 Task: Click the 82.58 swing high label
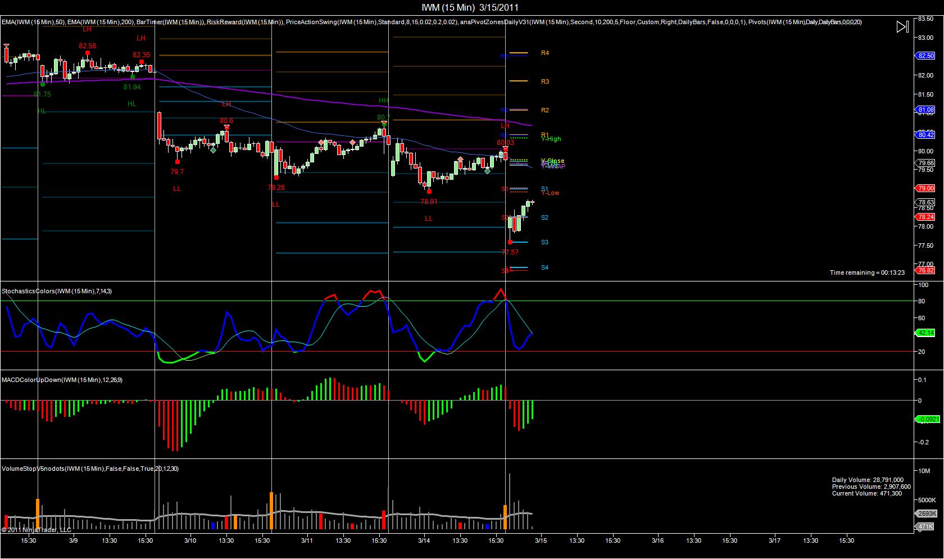tap(87, 46)
